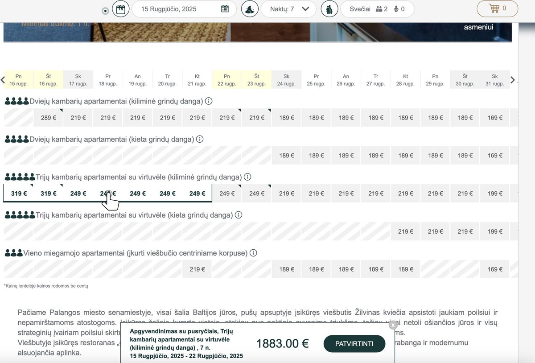Select the Sk 24 rugp. date column
Image resolution: width=535 pixels, height=363 pixels.
pos(286,80)
